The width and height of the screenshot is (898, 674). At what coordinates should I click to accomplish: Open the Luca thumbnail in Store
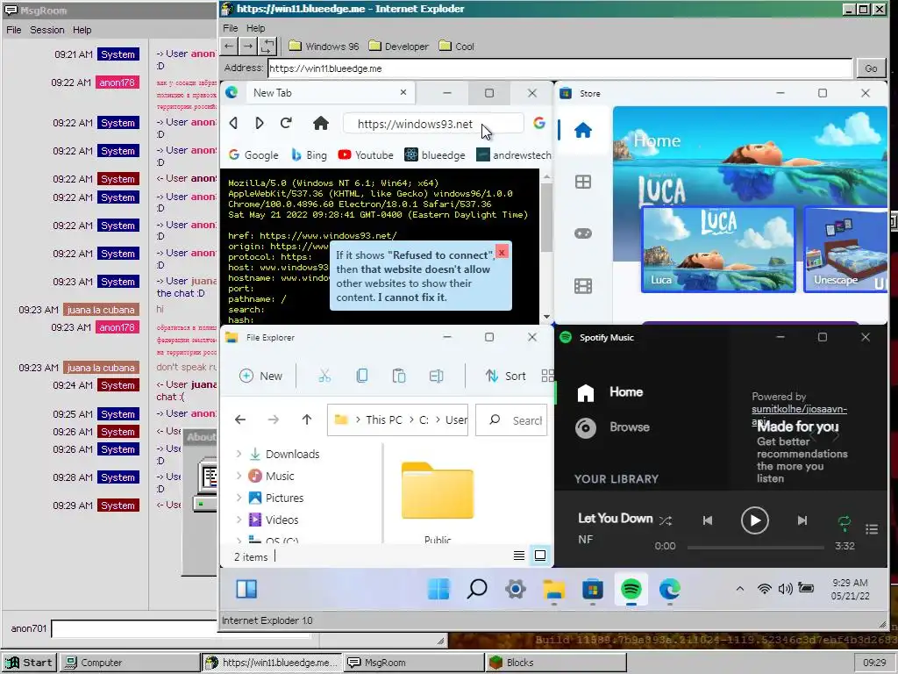pyautogui.click(x=718, y=249)
